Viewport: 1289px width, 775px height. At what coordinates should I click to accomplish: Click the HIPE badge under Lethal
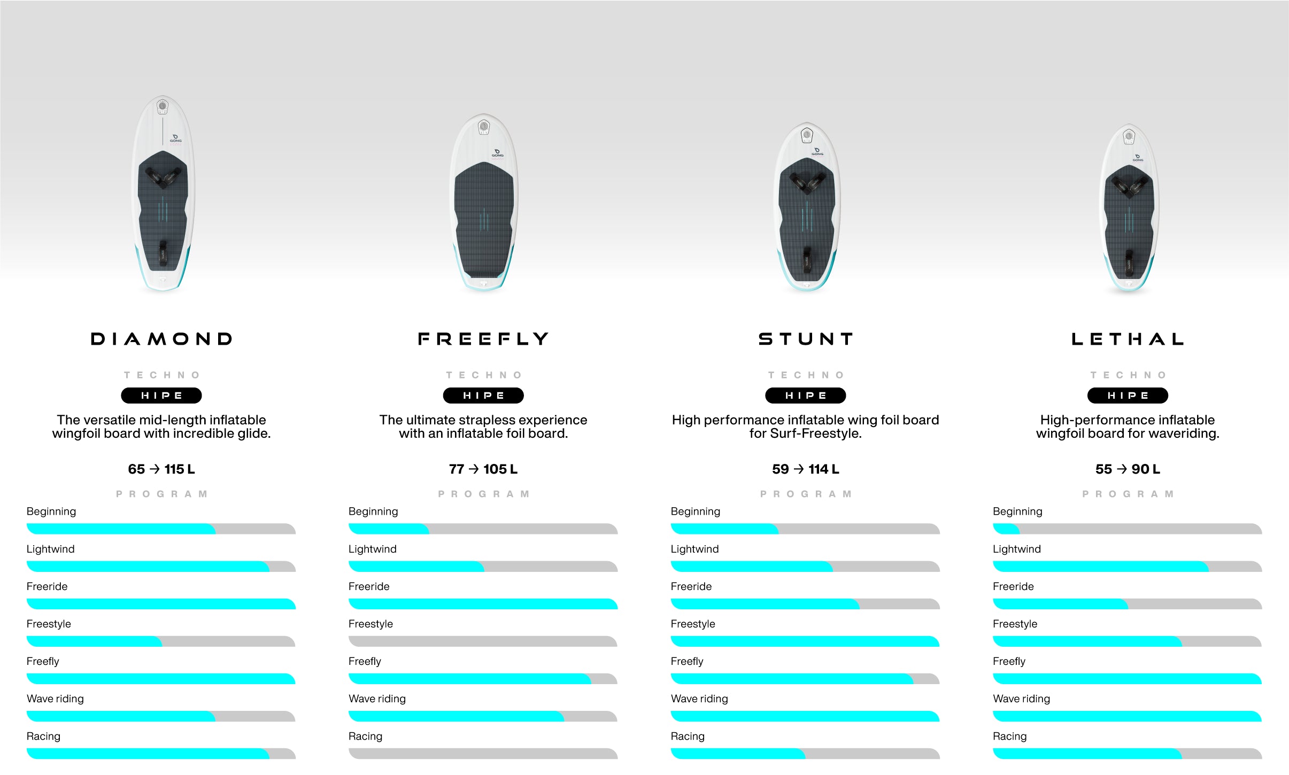1128,396
